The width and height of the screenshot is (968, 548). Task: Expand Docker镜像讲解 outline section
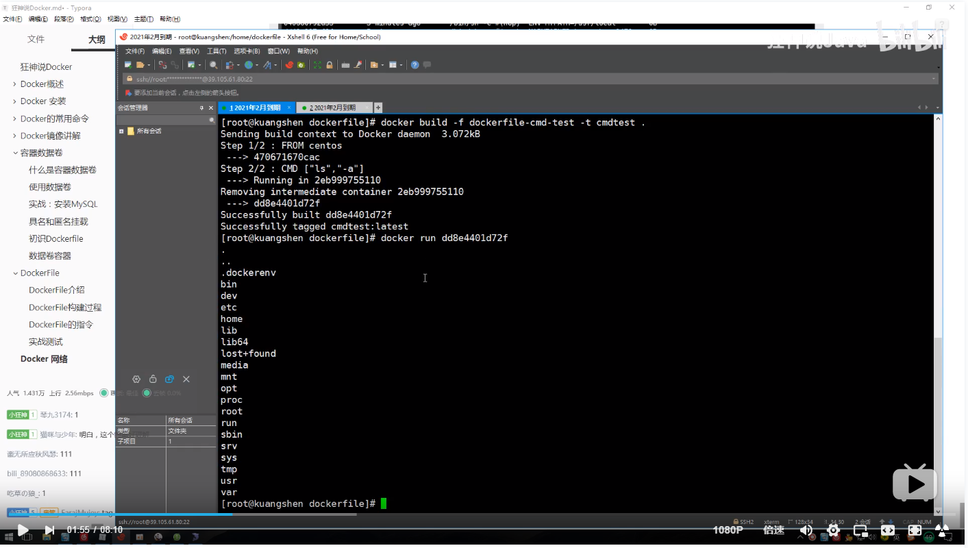[14, 136]
